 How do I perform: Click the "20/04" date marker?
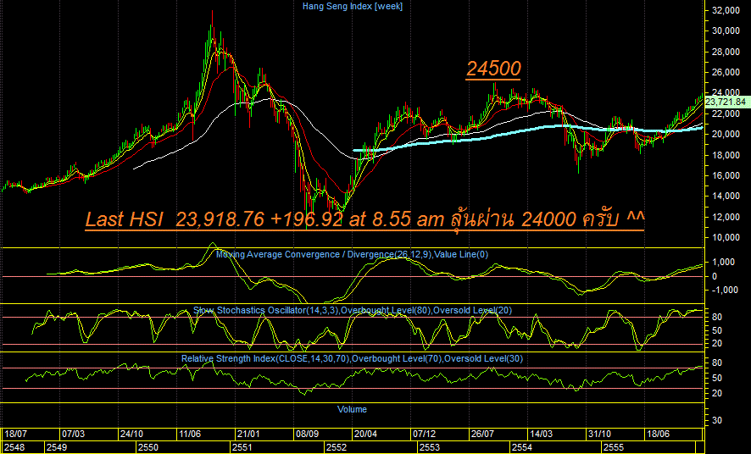point(365,434)
